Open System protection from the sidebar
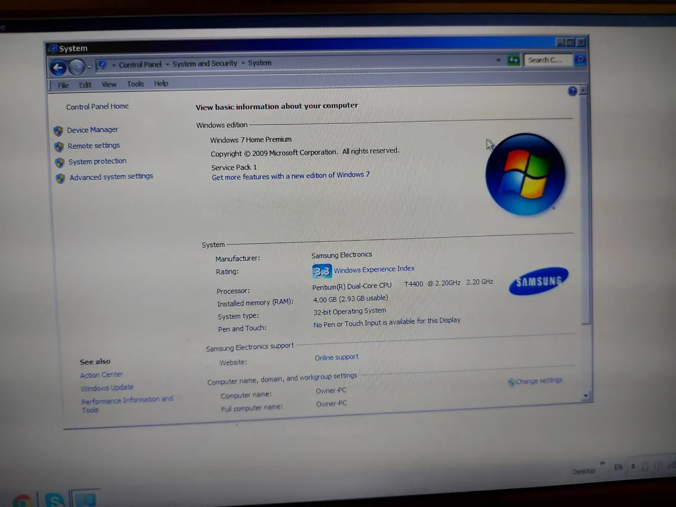676x507 pixels. click(97, 161)
